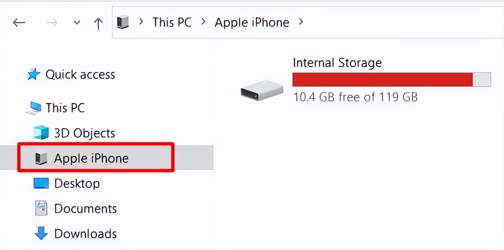Select This PC in the address bar

point(172,22)
